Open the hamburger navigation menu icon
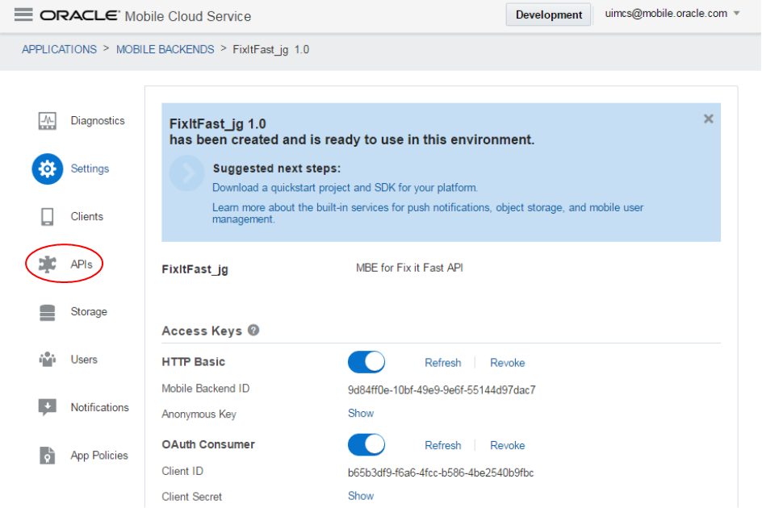 [23, 15]
